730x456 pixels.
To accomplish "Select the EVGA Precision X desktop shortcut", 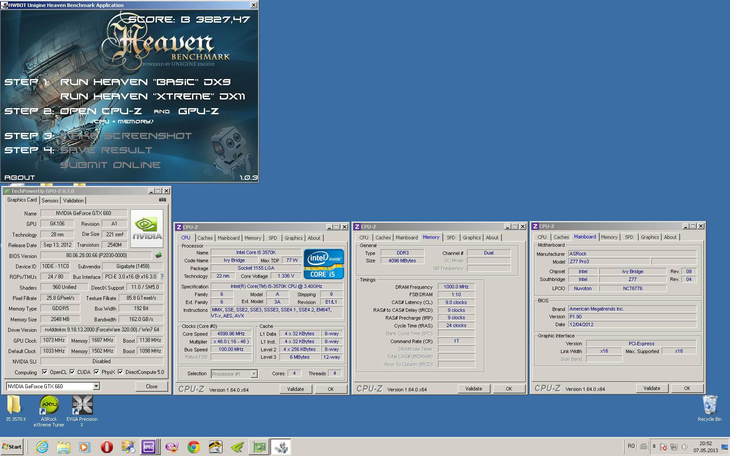I will (x=82, y=411).
